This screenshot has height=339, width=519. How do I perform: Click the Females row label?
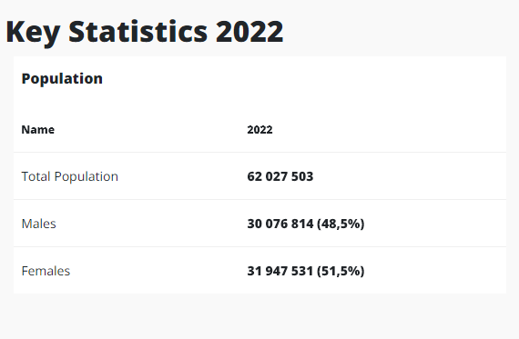tap(46, 271)
